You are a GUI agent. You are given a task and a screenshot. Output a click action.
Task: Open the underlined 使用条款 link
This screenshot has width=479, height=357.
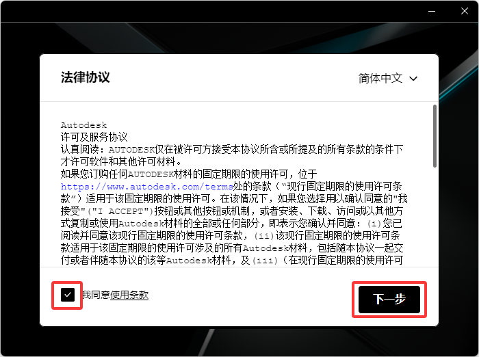(129, 295)
